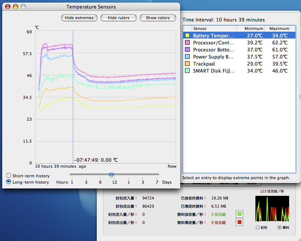This screenshot has width=301, height=241.
Task: Click the 27.0℃ minimum value
Action: (255, 36)
